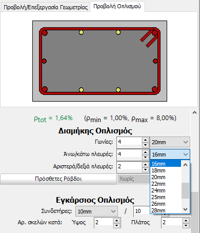The height and width of the screenshot is (233, 200).
Task: Decrease the Γωνίες bar count stepper
Action: (x=145, y=145)
